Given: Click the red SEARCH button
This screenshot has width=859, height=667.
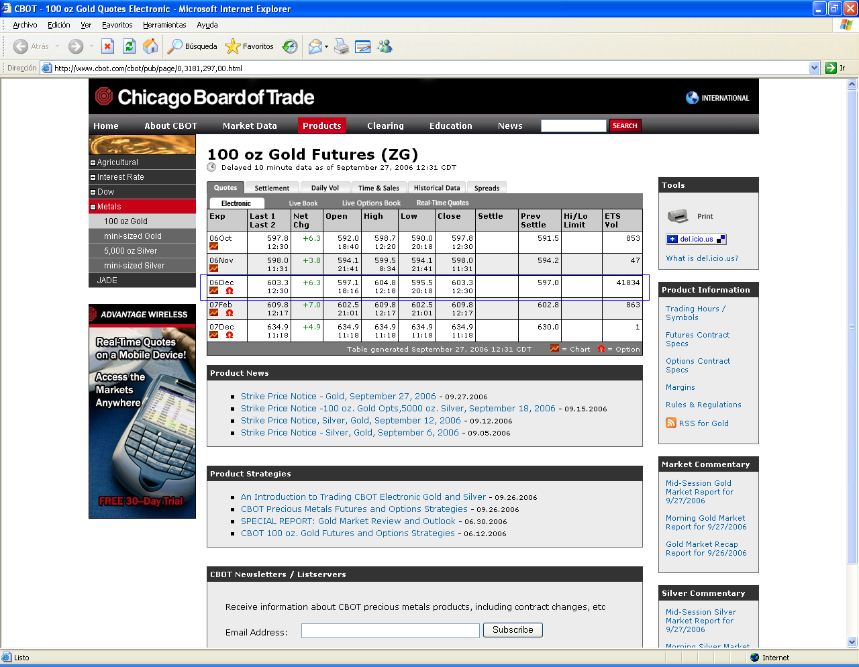Looking at the screenshot, I should 625,125.
